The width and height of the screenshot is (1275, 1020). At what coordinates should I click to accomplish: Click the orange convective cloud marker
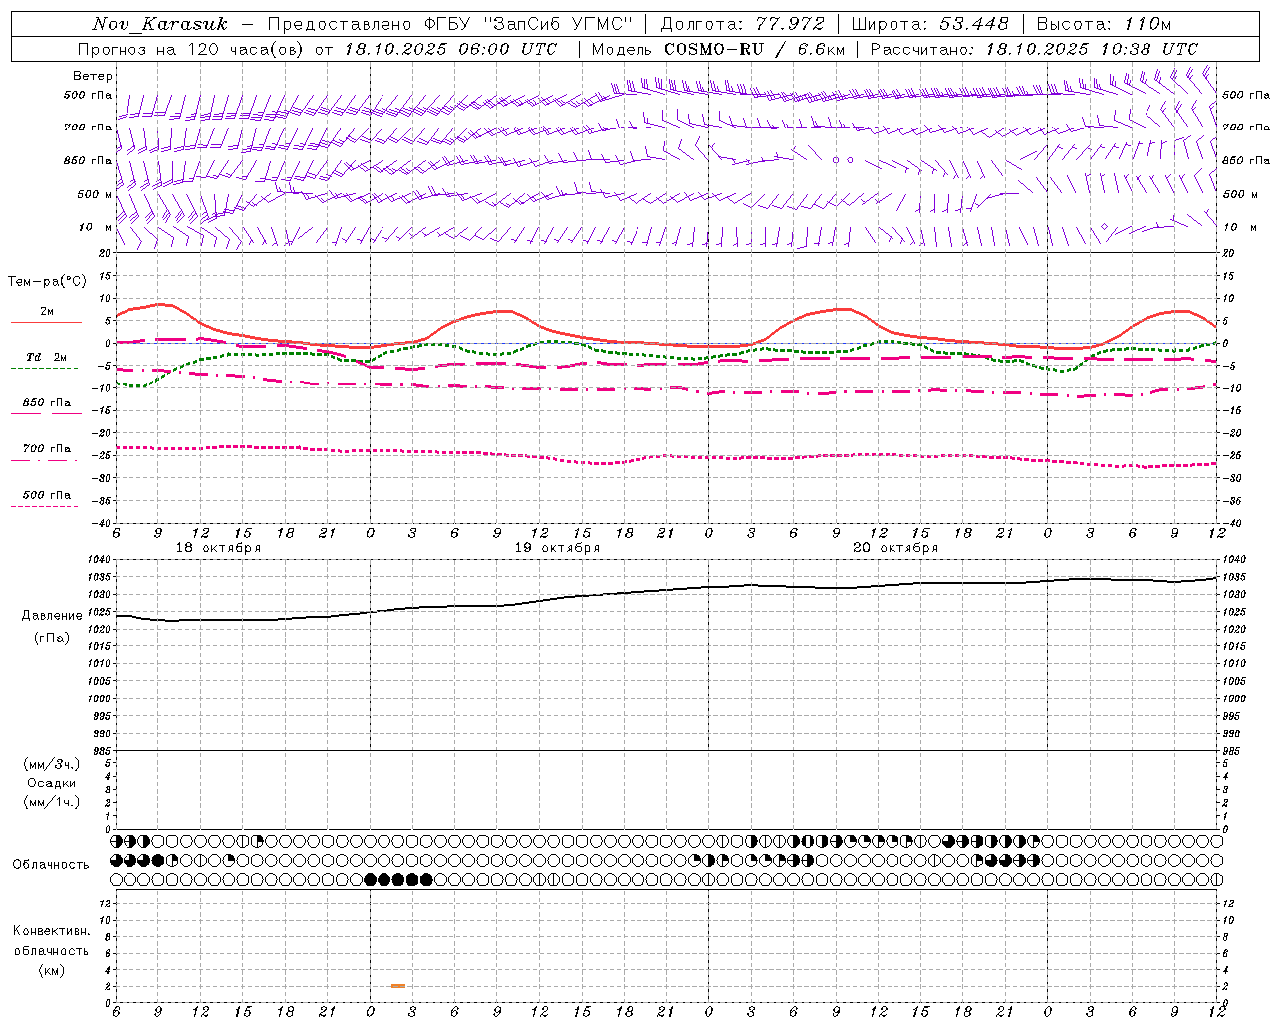(x=398, y=986)
